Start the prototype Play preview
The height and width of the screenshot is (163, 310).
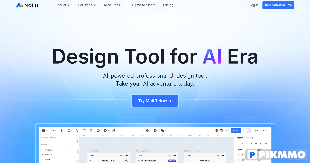coord(257,131)
